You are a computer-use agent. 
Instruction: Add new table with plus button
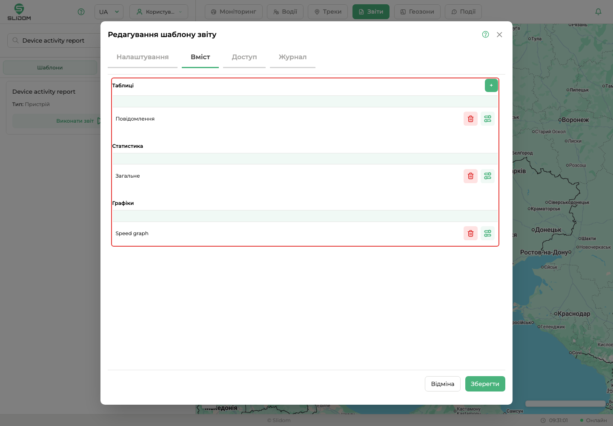tap(491, 85)
